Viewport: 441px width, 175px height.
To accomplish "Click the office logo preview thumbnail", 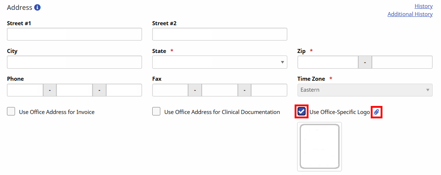I will pyautogui.click(x=319, y=147).
